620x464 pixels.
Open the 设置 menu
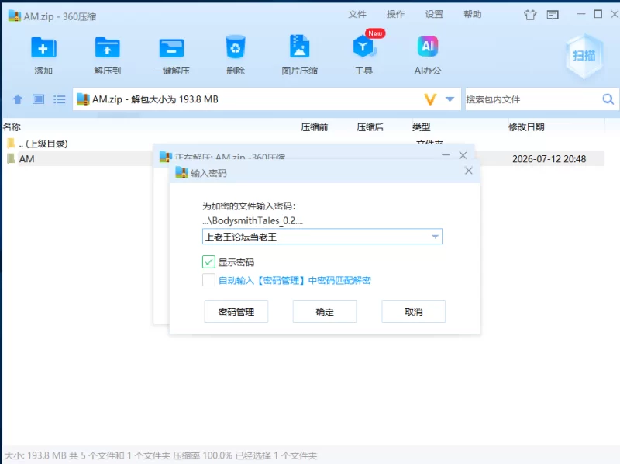[434, 14]
